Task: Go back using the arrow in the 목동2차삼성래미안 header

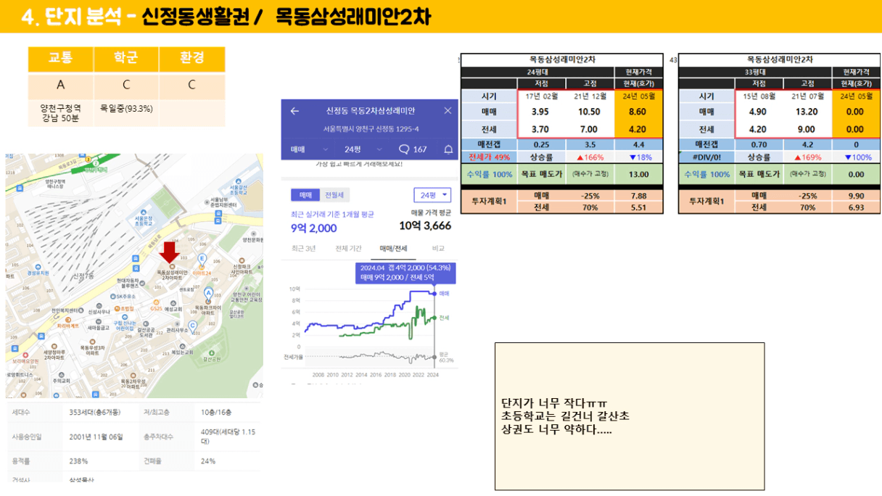Action: point(294,111)
